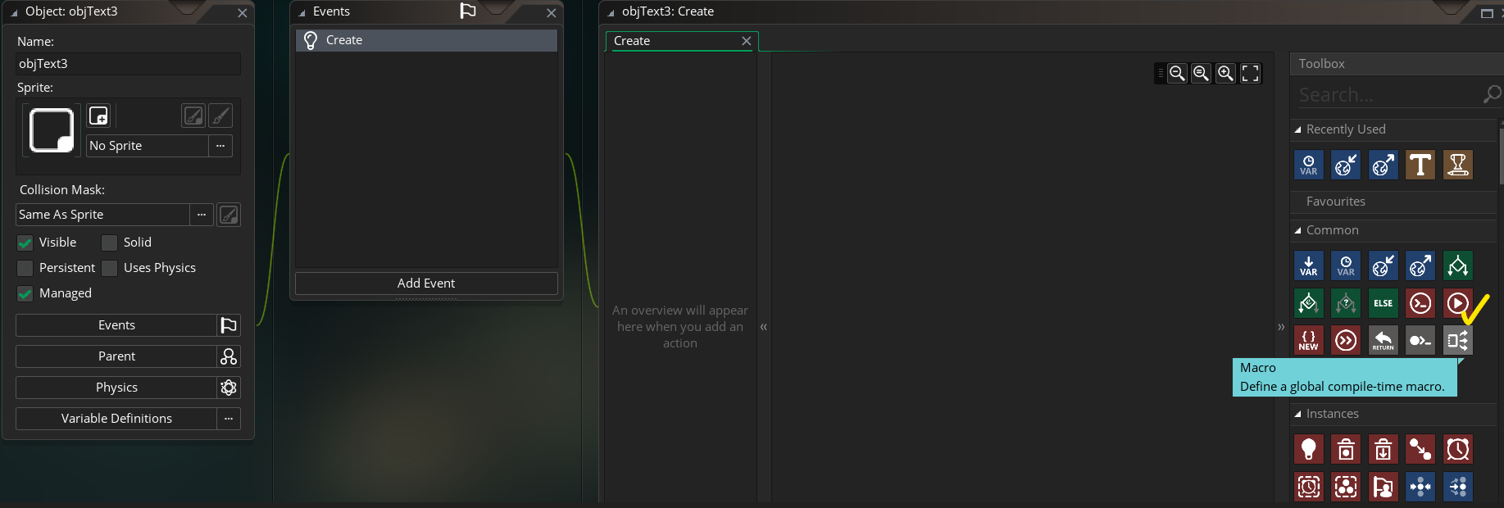
Task: Open the collision mask ellipsis button
Action: pos(202,215)
